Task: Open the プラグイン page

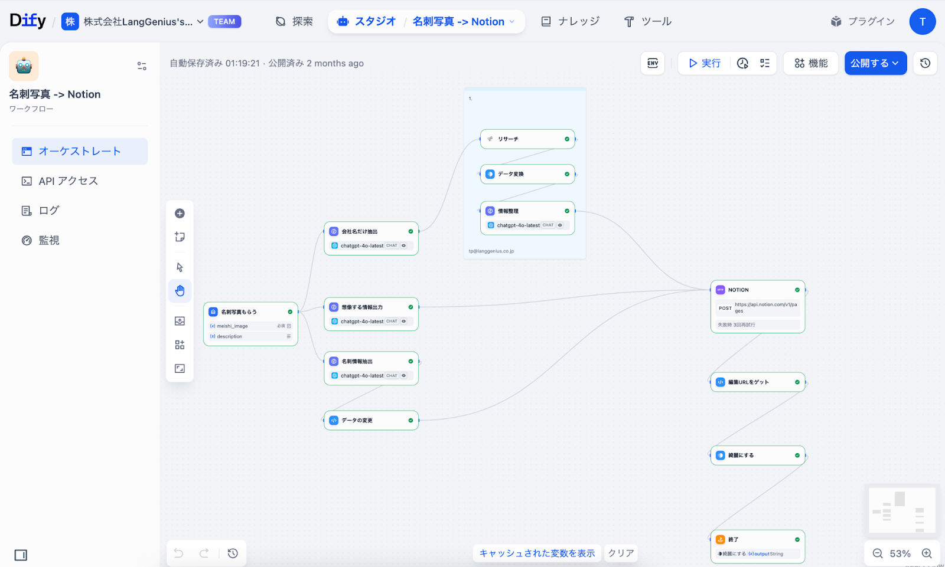Action: [x=862, y=22]
